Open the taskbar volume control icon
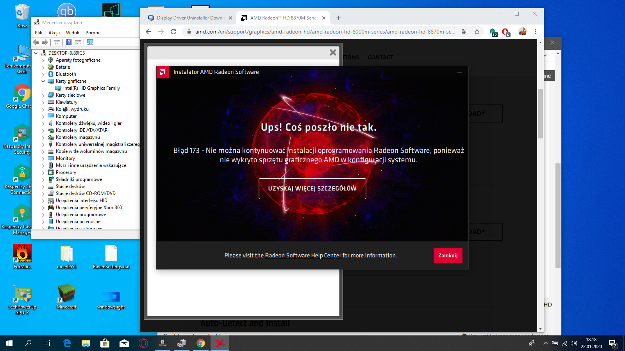625x351 pixels. coord(573,344)
